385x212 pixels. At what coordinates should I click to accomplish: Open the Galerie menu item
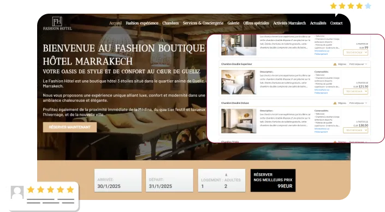[233, 23]
